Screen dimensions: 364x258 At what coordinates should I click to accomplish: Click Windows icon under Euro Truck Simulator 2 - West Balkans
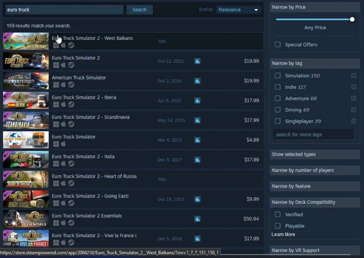click(56, 45)
